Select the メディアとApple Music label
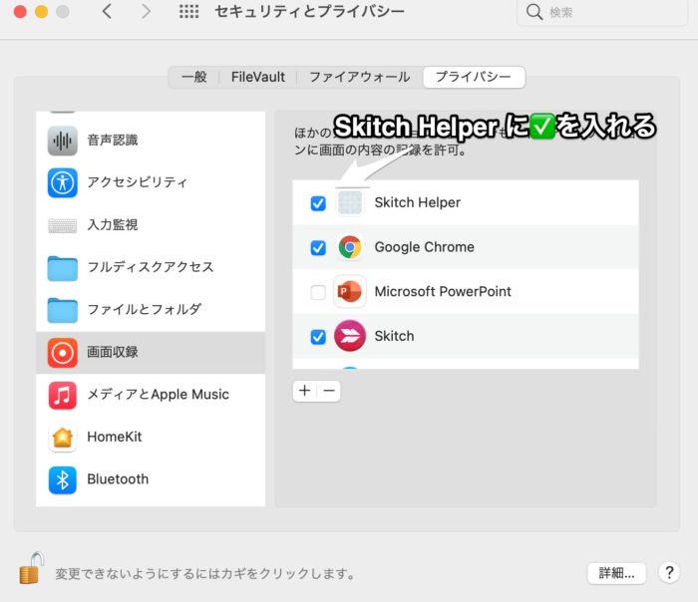The height and width of the screenshot is (602, 698). tap(158, 395)
